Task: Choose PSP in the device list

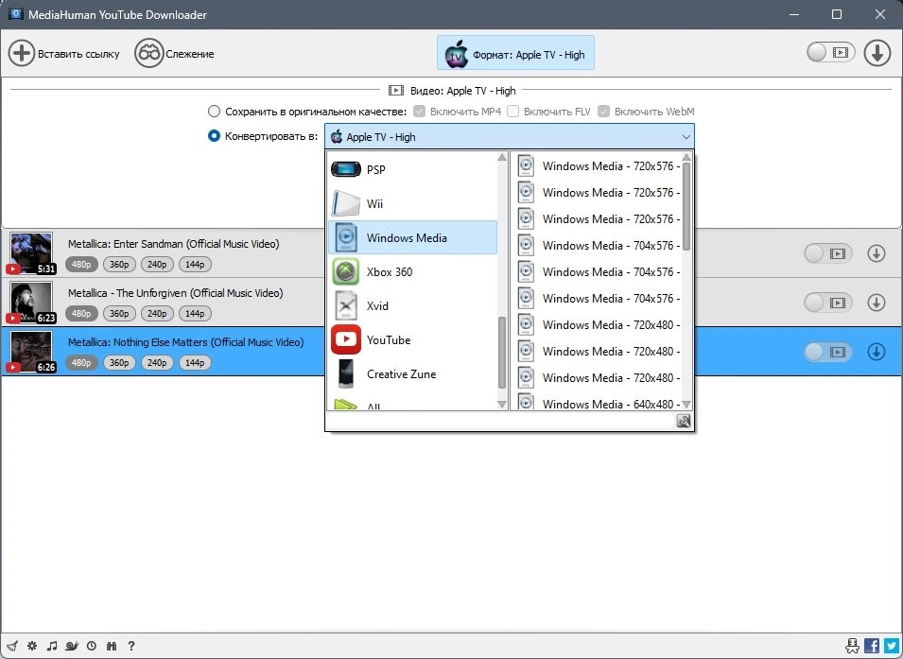Action: (x=412, y=169)
